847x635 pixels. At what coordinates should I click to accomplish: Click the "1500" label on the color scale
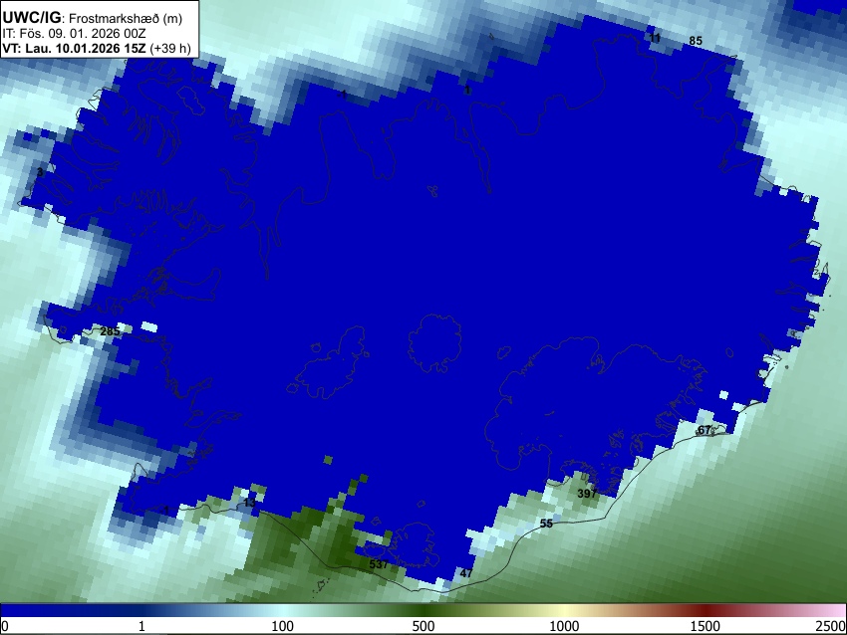coord(706,626)
